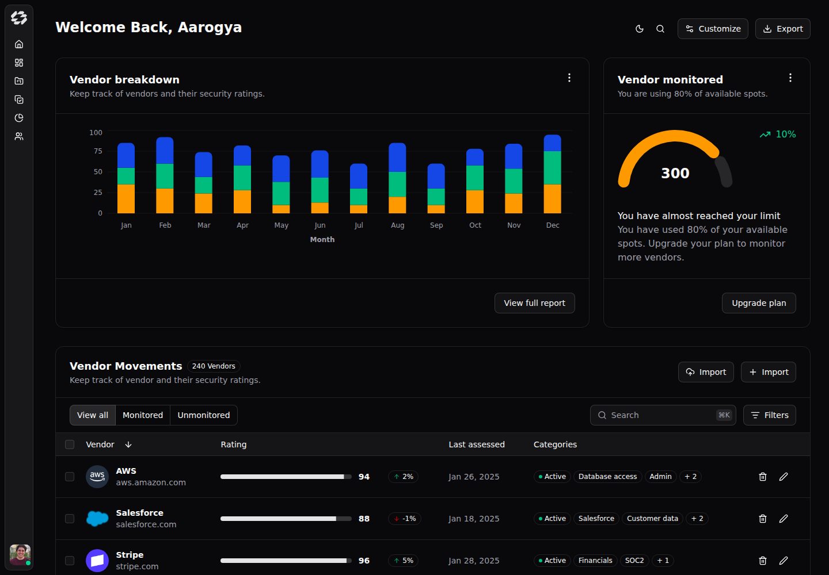
Task: Click the Export button
Action: click(x=783, y=29)
